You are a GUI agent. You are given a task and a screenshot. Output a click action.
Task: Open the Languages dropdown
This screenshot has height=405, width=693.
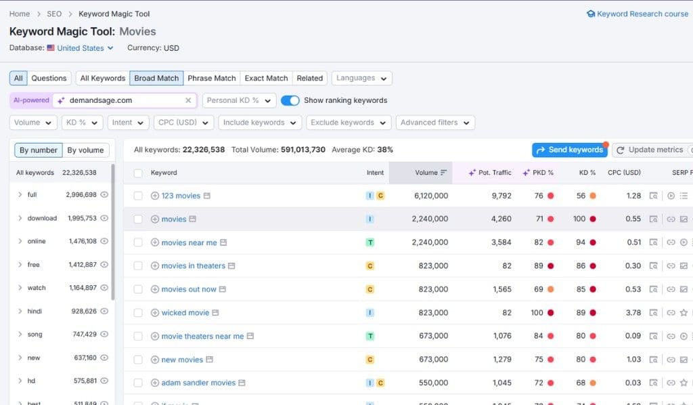pos(361,79)
